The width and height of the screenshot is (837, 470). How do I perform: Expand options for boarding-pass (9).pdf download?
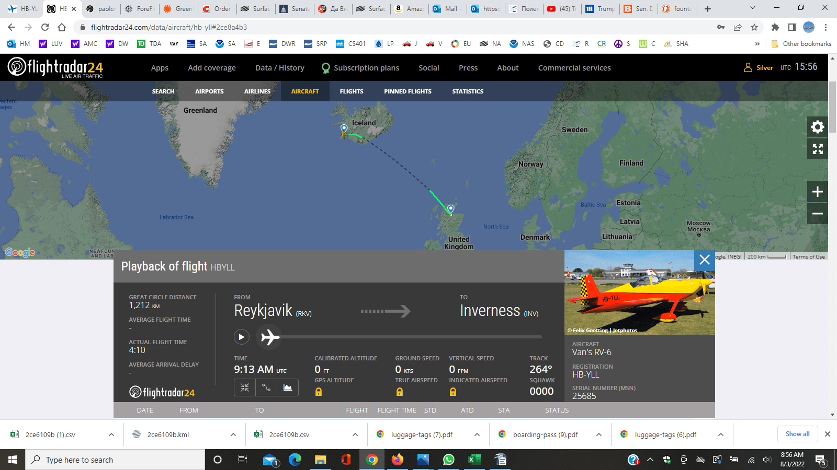click(599, 434)
